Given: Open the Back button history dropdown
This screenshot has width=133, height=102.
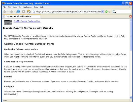Looking at the screenshot, I should tap(8, 12).
